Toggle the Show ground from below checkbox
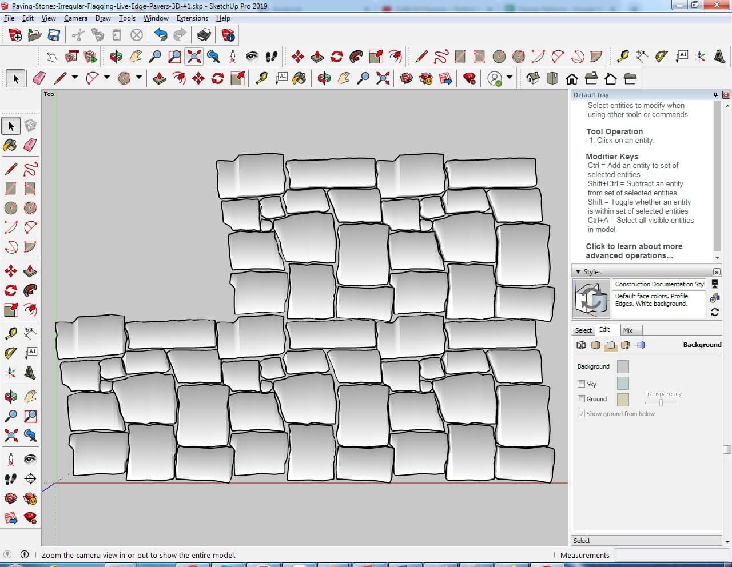 coord(581,414)
